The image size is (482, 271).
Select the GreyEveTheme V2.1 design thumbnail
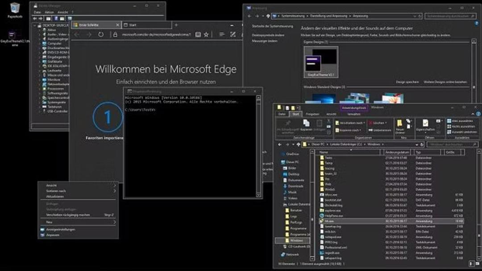321,62
